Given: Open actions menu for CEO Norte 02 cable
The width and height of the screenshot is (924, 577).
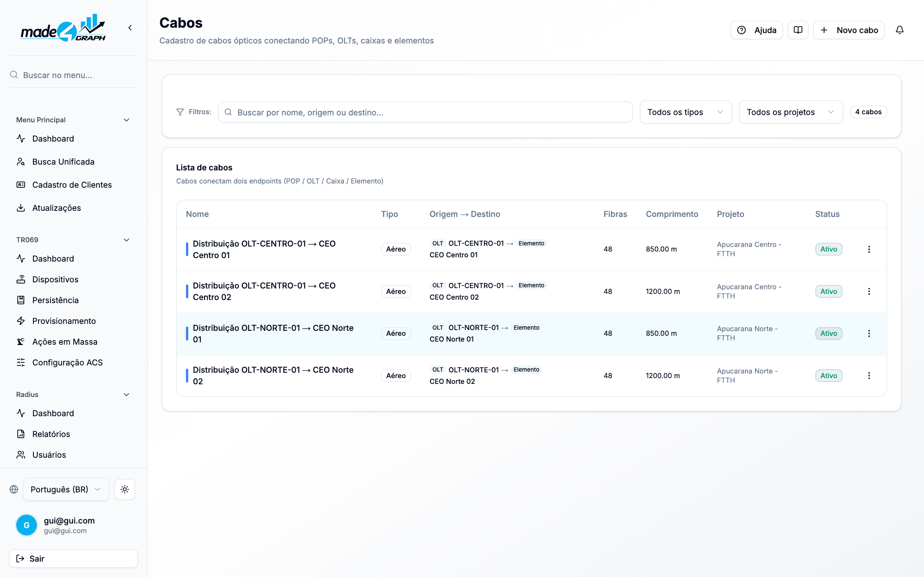Looking at the screenshot, I should (x=869, y=376).
